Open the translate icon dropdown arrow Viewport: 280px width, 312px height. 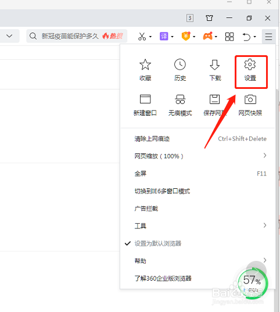pyautogui.click(x=173, y=37)
